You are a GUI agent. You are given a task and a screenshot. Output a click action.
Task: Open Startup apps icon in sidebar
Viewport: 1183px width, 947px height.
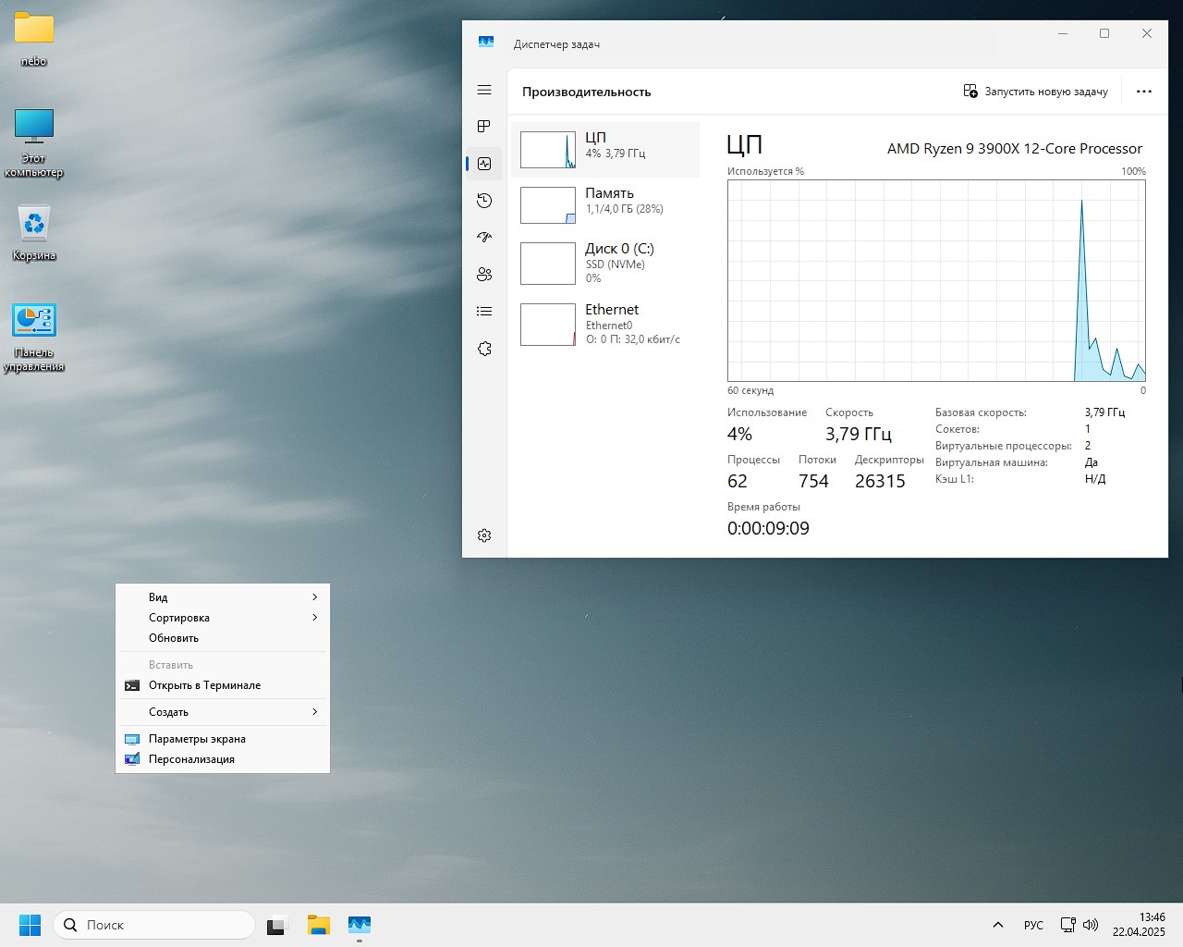tap(484, 238)
